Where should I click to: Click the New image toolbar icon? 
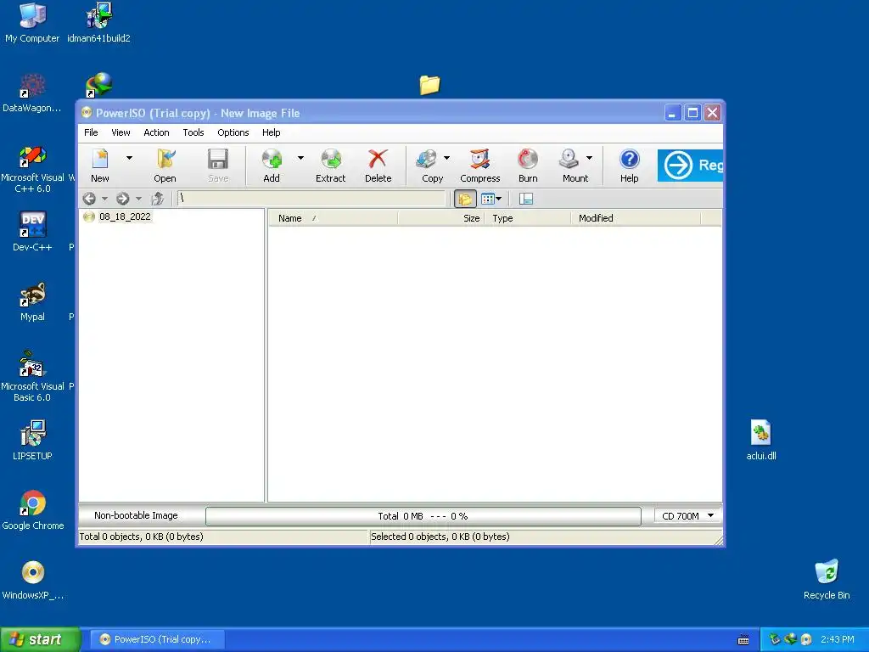point(100,165)
